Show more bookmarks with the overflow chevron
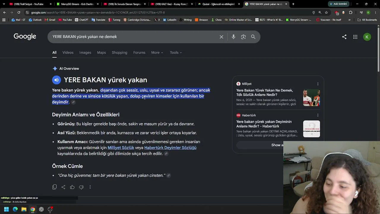380x214 pixels. click(349, 20)
